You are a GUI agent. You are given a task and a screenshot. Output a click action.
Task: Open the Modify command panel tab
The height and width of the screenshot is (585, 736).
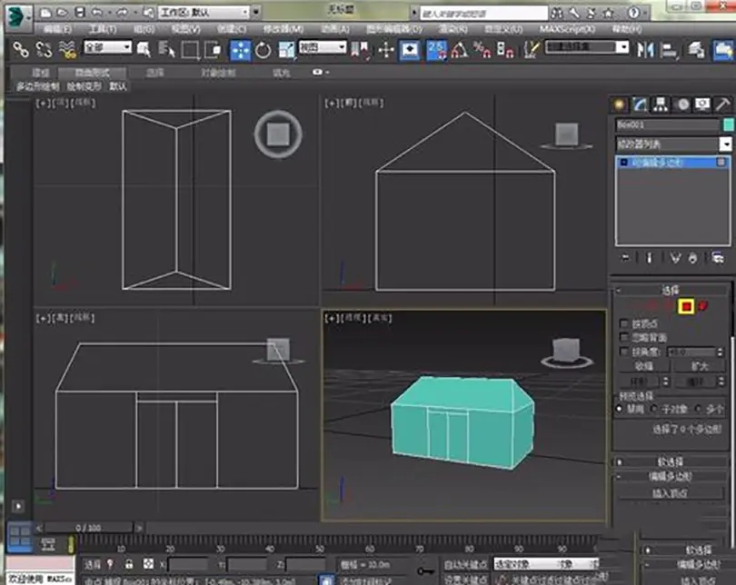640,104
